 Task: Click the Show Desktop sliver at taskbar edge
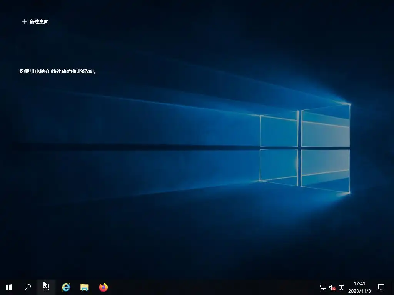point(392,287)
